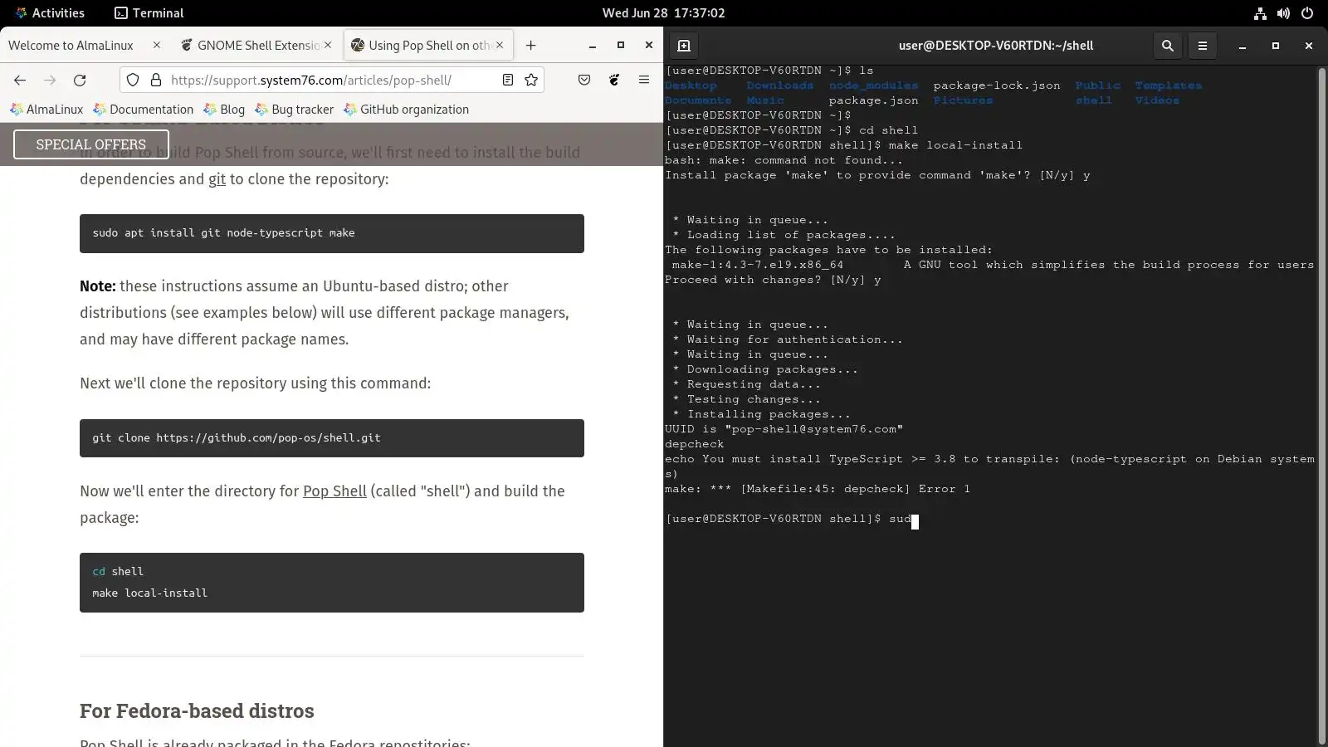The height and width of the screenshot is (747, 1328).
Task: Minimize the Firefox window
Action: (593, 46)
